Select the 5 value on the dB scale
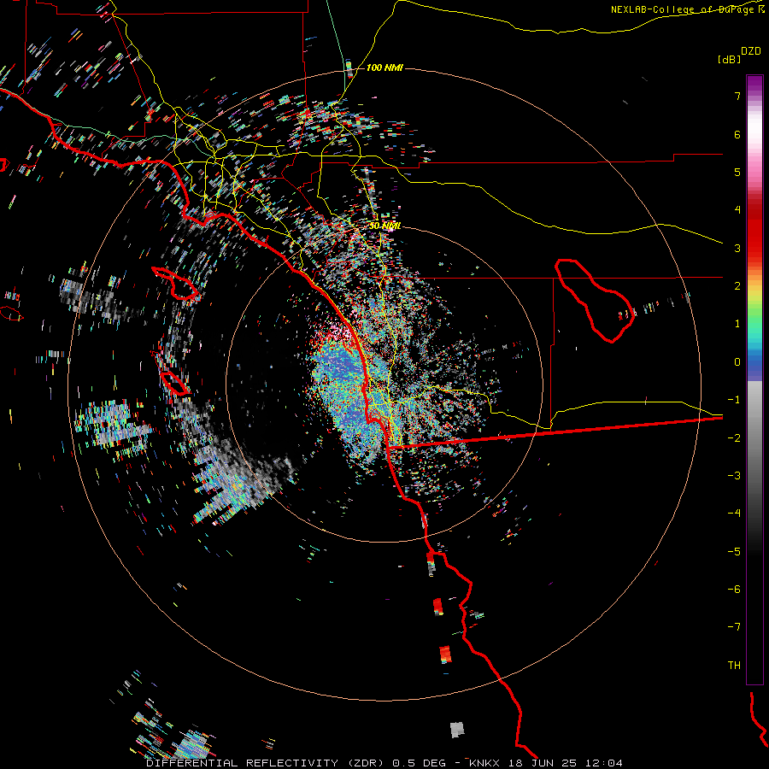 (x=737, y=172)
